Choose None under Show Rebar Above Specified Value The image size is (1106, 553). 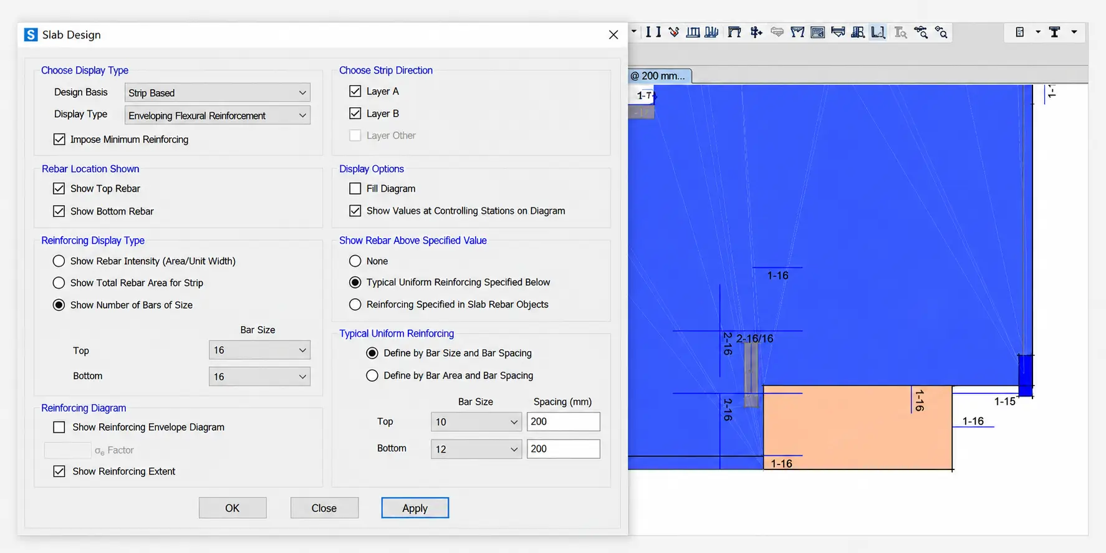[355, 261]
